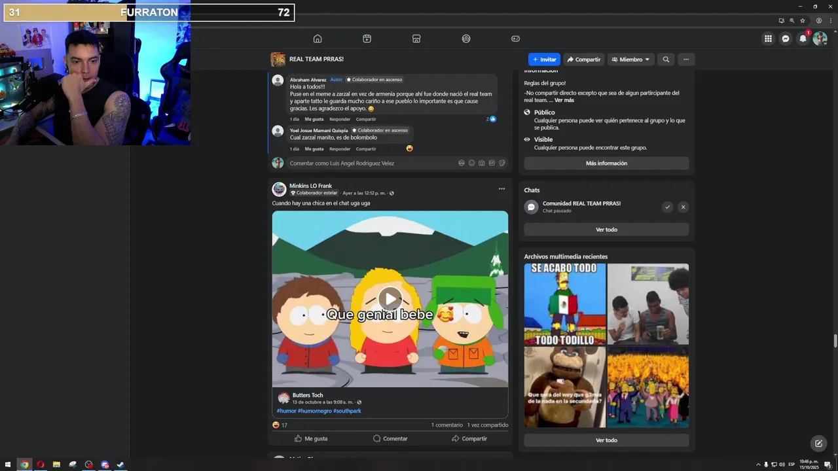
Task: Insert avatar sticker in comment box
Action: pos(462,163)
